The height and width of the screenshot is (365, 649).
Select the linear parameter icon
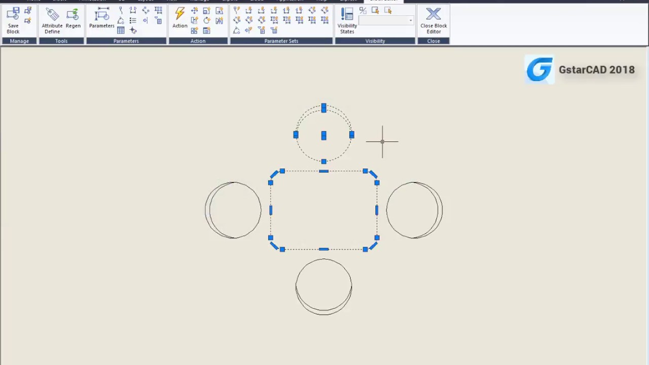tap(133, 10)
